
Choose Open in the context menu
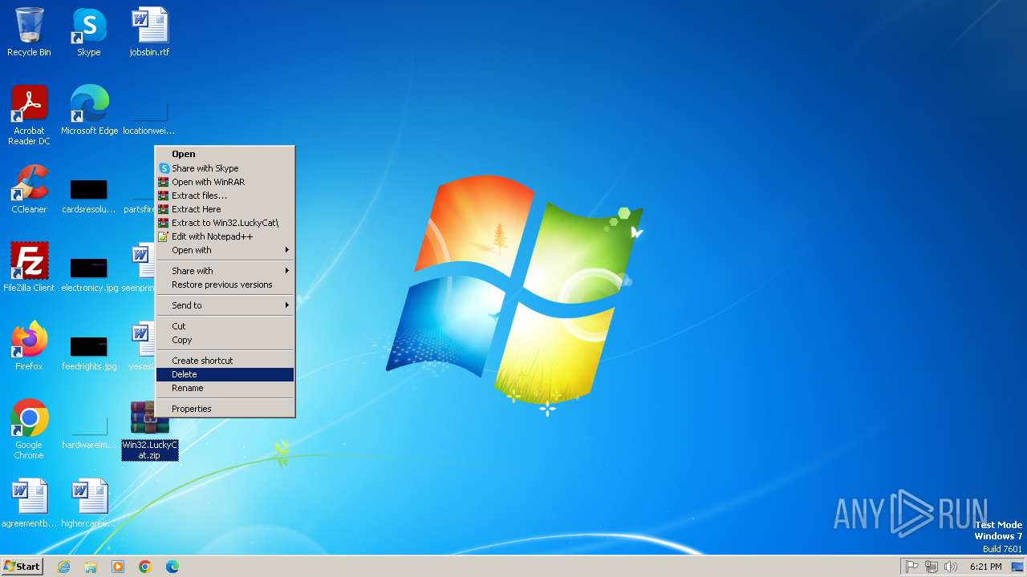(x=225, y=154)
